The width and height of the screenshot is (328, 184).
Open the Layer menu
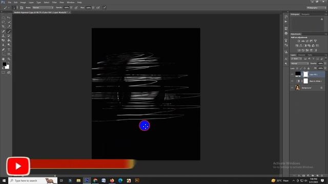click(x=31, y=2)
